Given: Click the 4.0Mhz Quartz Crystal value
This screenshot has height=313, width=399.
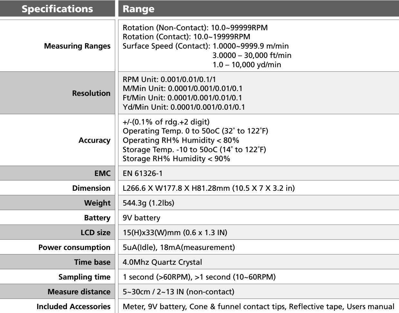Looking at the screenshot, I should [x=162, y=262].
